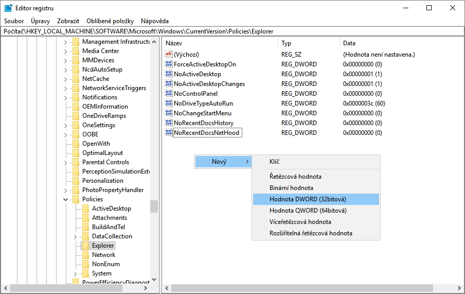
Task: Click the string value icon beside (Výchozí)
Action: coord(168,54)
